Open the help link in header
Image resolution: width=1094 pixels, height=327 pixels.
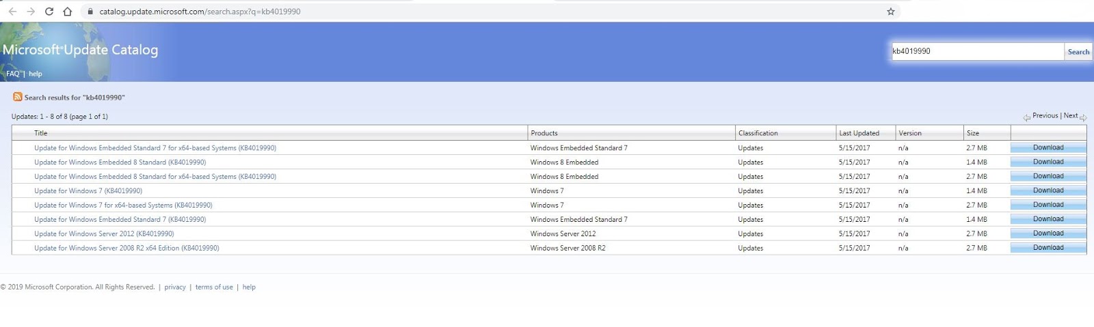tap(36, 74)
